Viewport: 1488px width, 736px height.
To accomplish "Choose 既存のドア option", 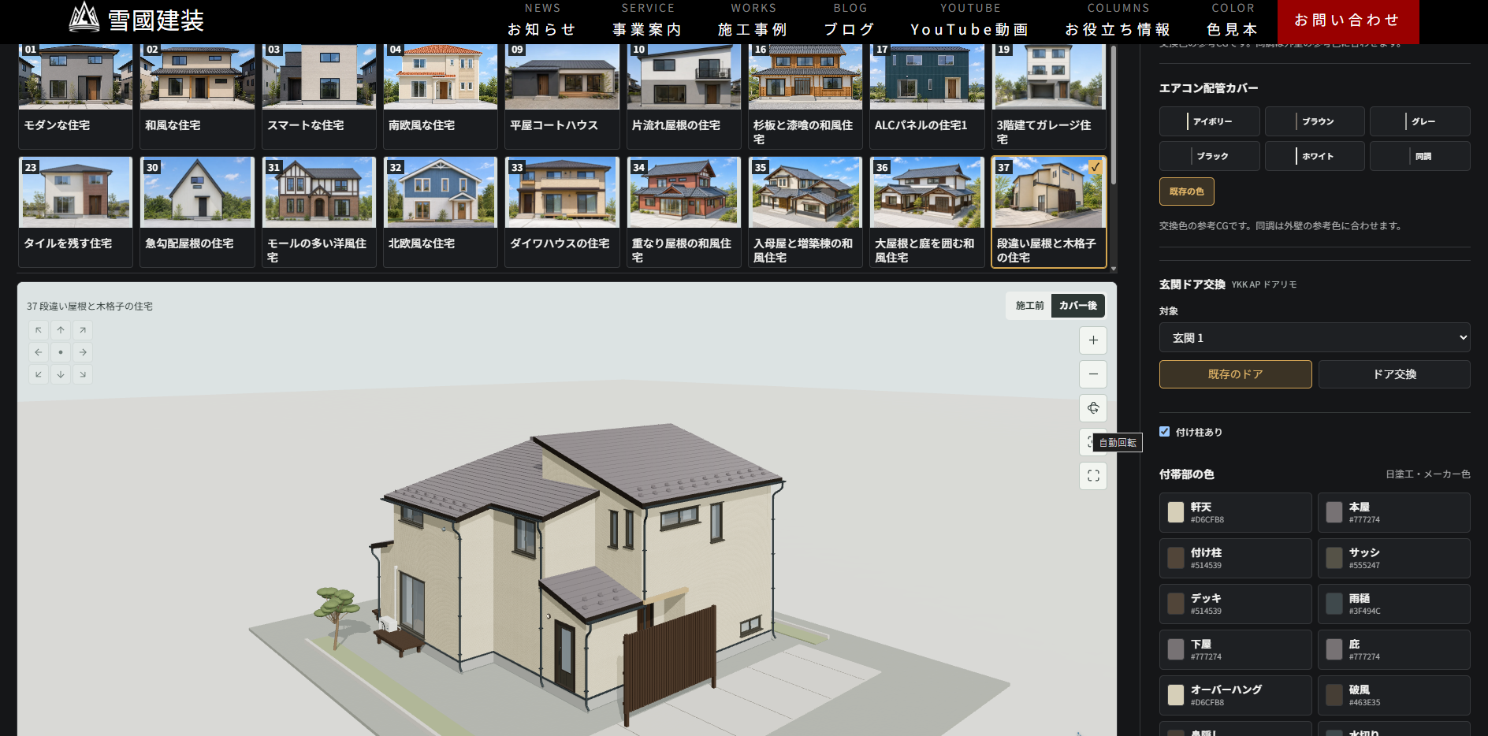I will tap(1235, 374).
